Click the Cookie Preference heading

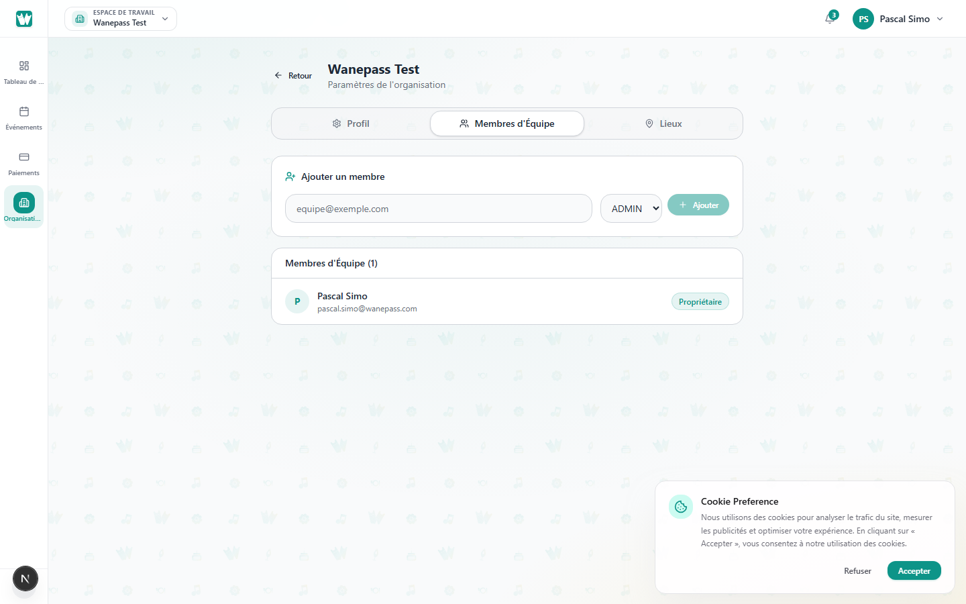coord(740,501)
